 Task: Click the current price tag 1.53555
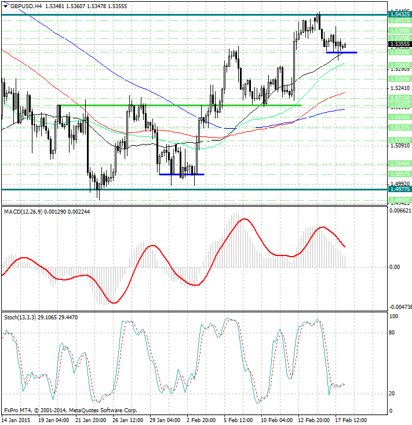click(400, 44)
